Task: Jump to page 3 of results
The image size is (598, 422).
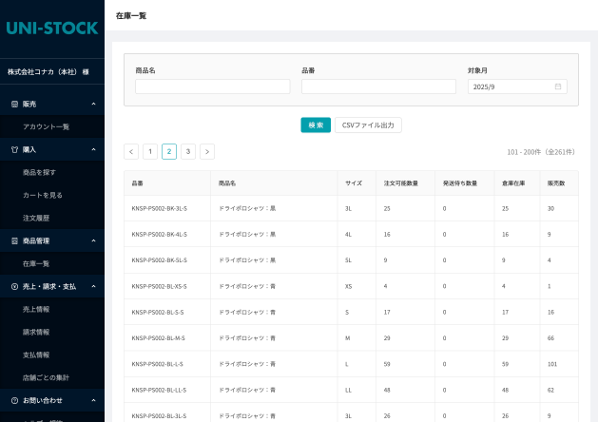Action: (x=188, y=151)
